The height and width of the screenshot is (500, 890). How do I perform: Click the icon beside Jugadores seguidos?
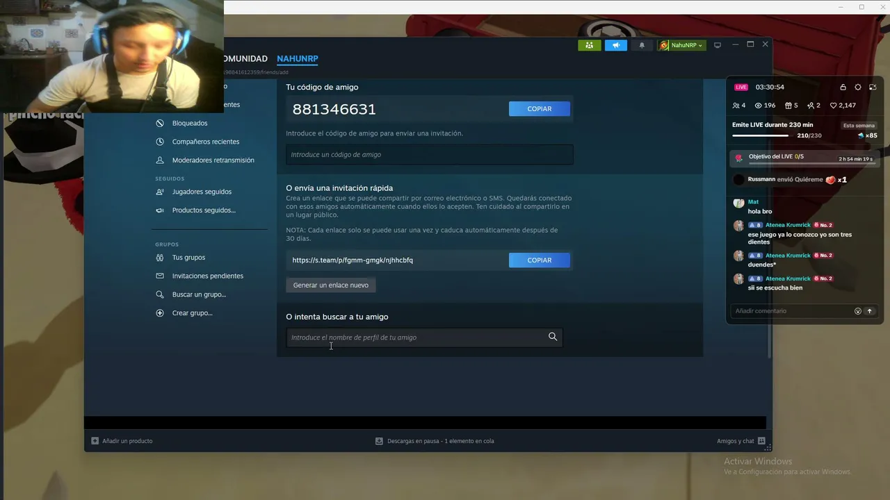[160, 192]
